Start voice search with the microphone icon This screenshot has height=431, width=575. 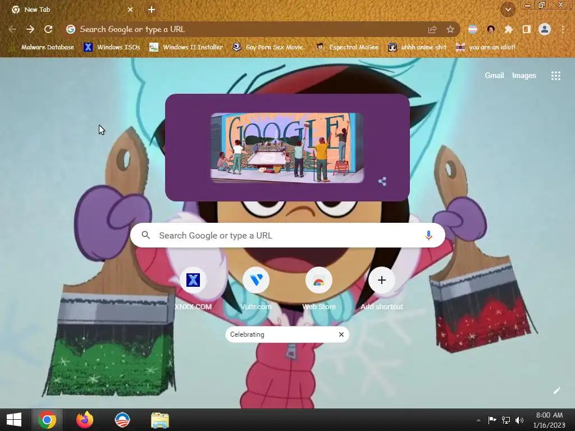click(428, 235)
